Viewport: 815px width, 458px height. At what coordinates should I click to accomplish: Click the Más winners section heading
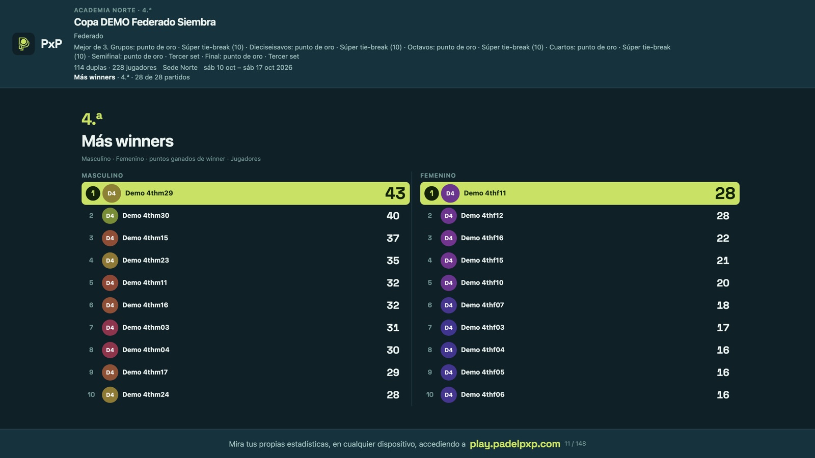click(127, 141)
